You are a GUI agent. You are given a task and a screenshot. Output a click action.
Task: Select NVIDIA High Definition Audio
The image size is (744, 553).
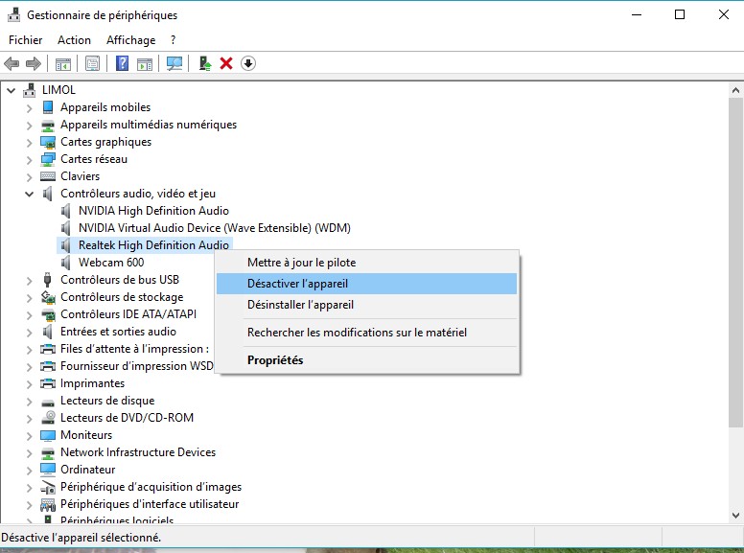tap(153, 211)
